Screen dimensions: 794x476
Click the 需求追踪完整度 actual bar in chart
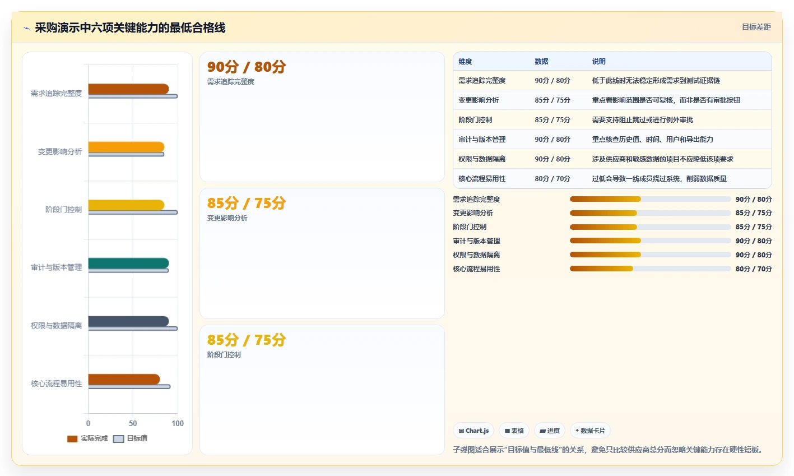pyautogui.click(x=128, y=89)
